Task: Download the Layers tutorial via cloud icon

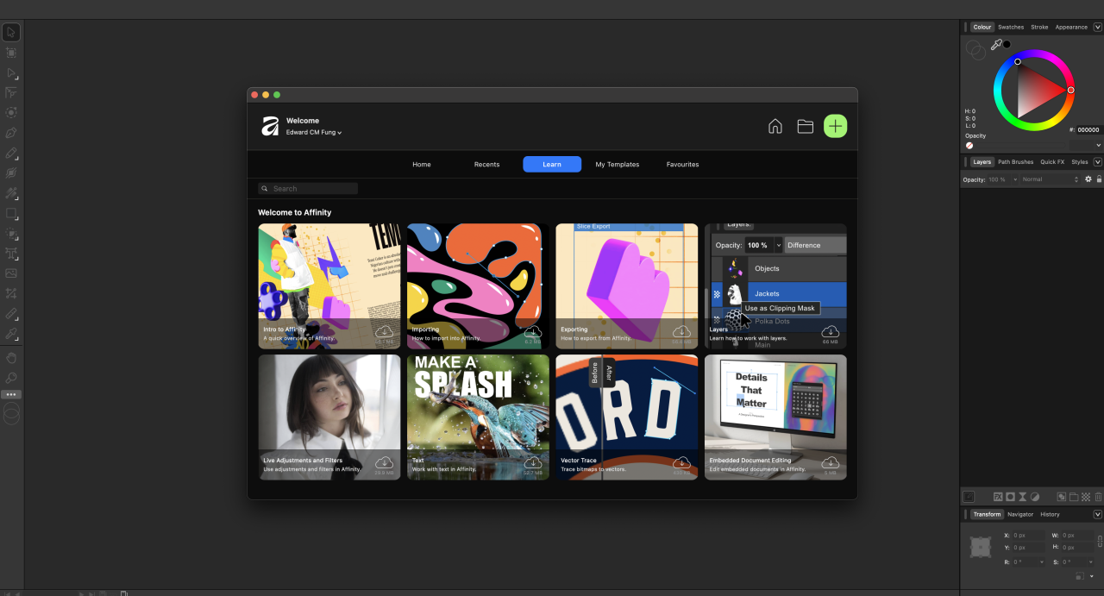Action: tap(830, 332)
